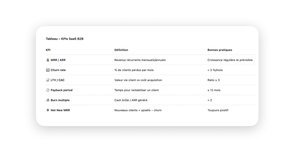Click the money bag icon beside MRR / ARR

[48, 60]
